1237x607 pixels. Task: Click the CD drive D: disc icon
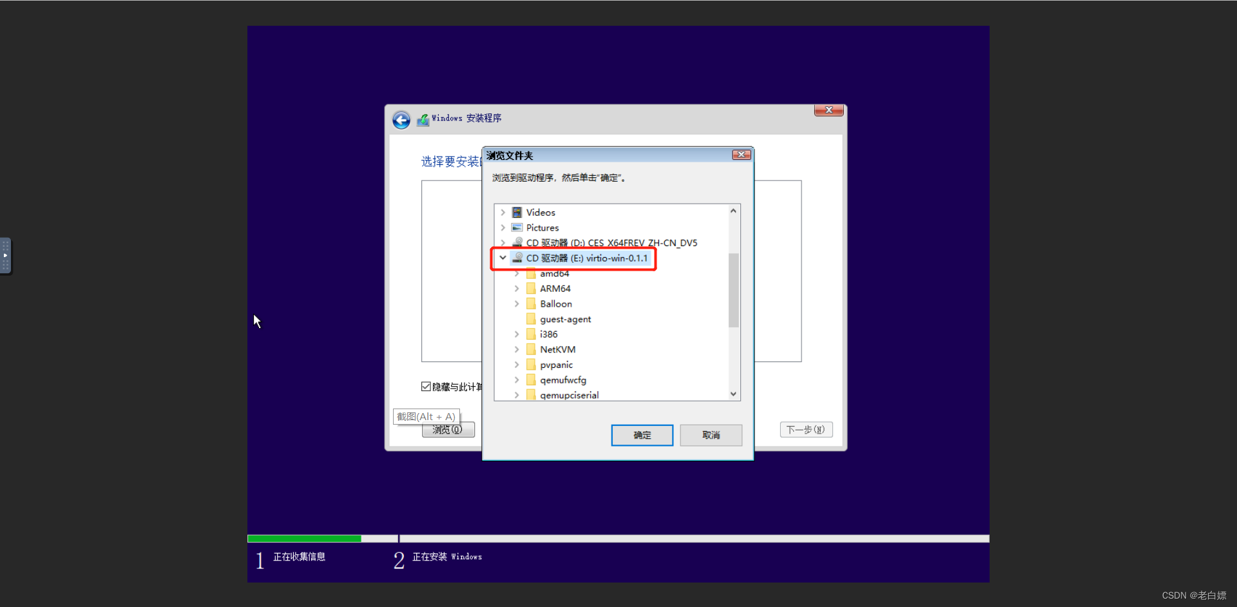coord(517,242)
